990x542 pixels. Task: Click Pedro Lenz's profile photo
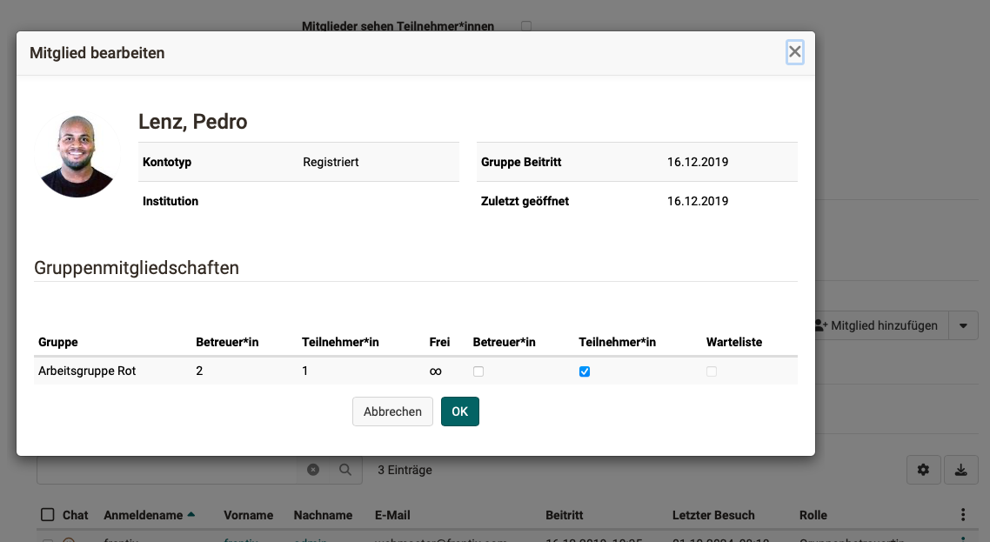pyautogui.click(x=77, y=157)
